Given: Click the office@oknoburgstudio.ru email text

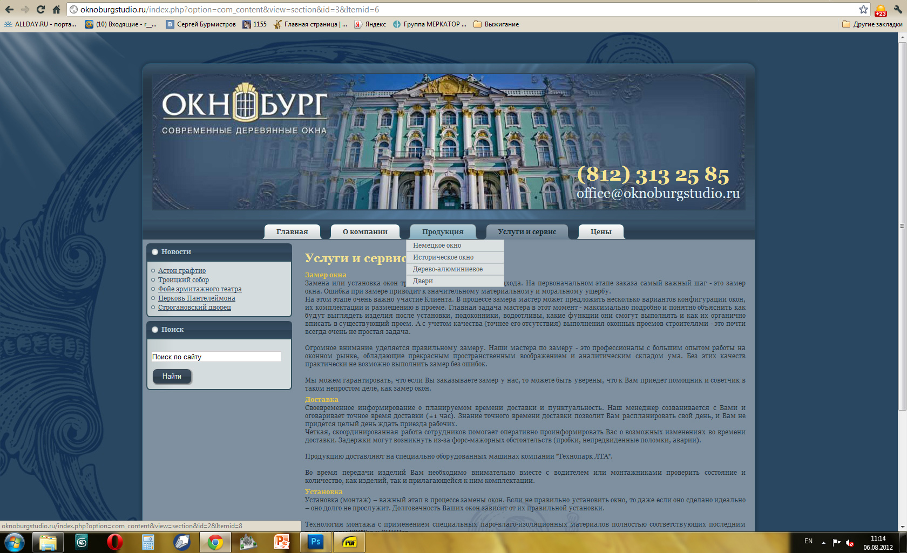Looking at the screenshot, I should coord(658,193).
